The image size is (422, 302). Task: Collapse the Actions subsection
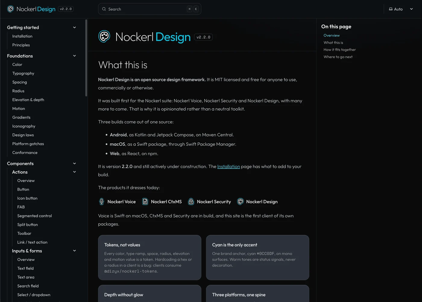tap(74, 172)
